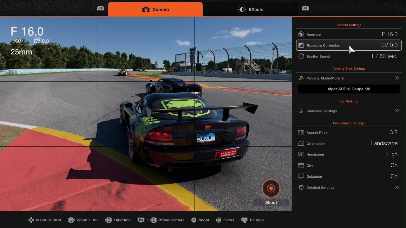
Task: Click the Environment Settings heading
Action: click(349, 123)
